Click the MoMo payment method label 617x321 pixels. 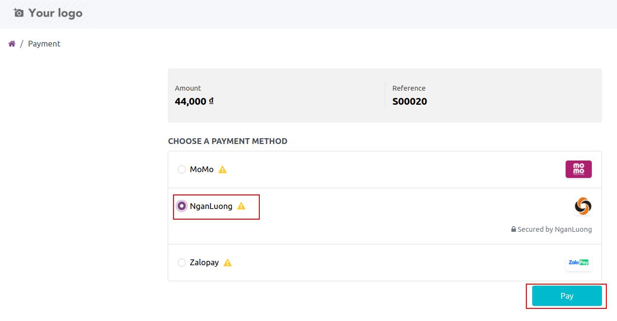point(202,169)
